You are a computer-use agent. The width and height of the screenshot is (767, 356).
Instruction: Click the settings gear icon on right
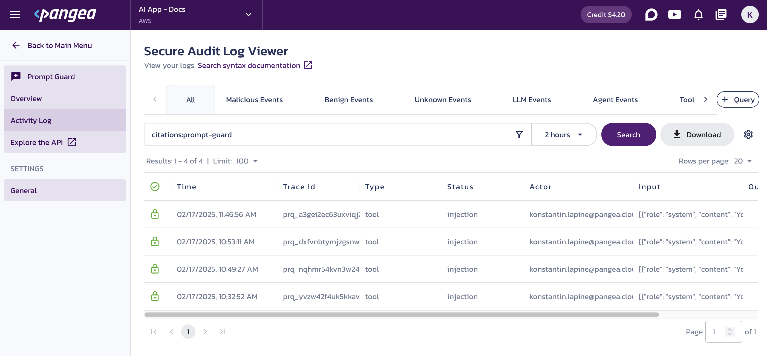[x=748, y=134]
